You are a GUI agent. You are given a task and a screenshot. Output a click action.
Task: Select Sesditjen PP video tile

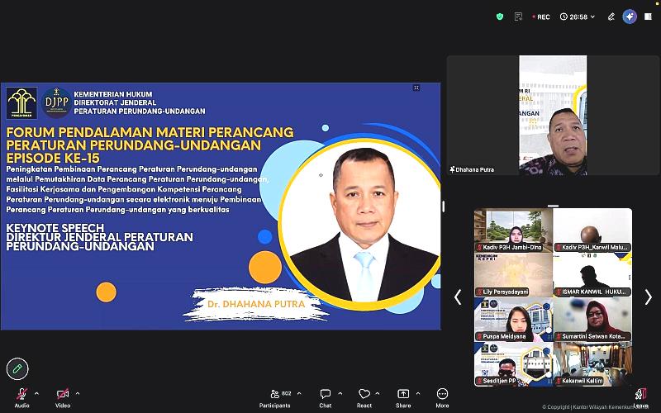(513, 364)
